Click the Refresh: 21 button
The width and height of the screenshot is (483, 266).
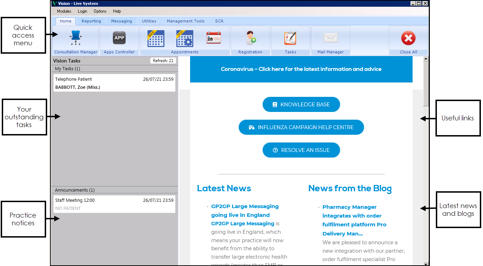[163, 61]
